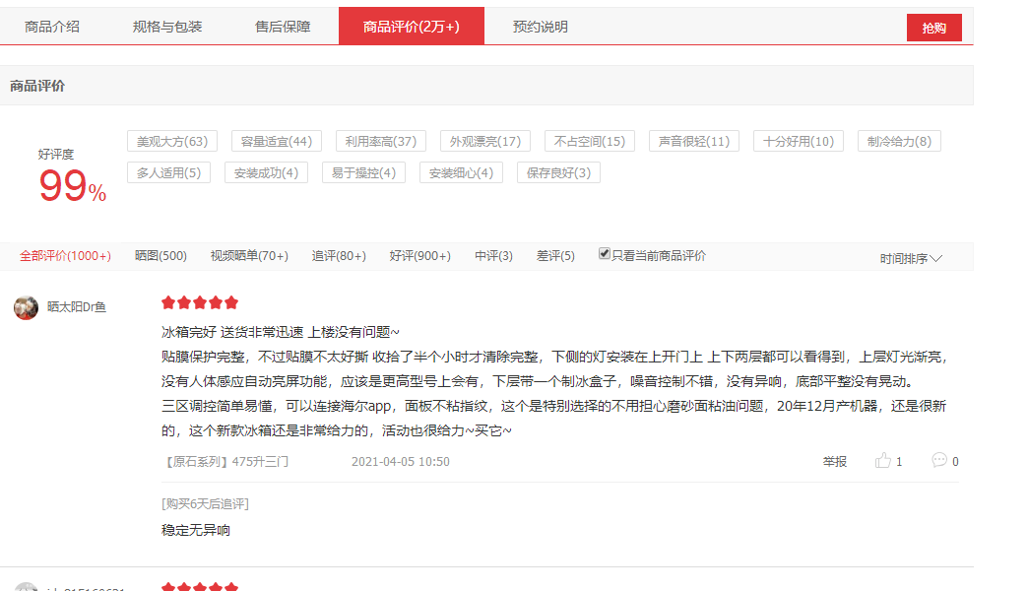Filter by tag 十分好用(10)

(798, 141)
